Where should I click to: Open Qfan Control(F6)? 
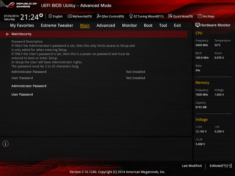click(x=113, y=16)
